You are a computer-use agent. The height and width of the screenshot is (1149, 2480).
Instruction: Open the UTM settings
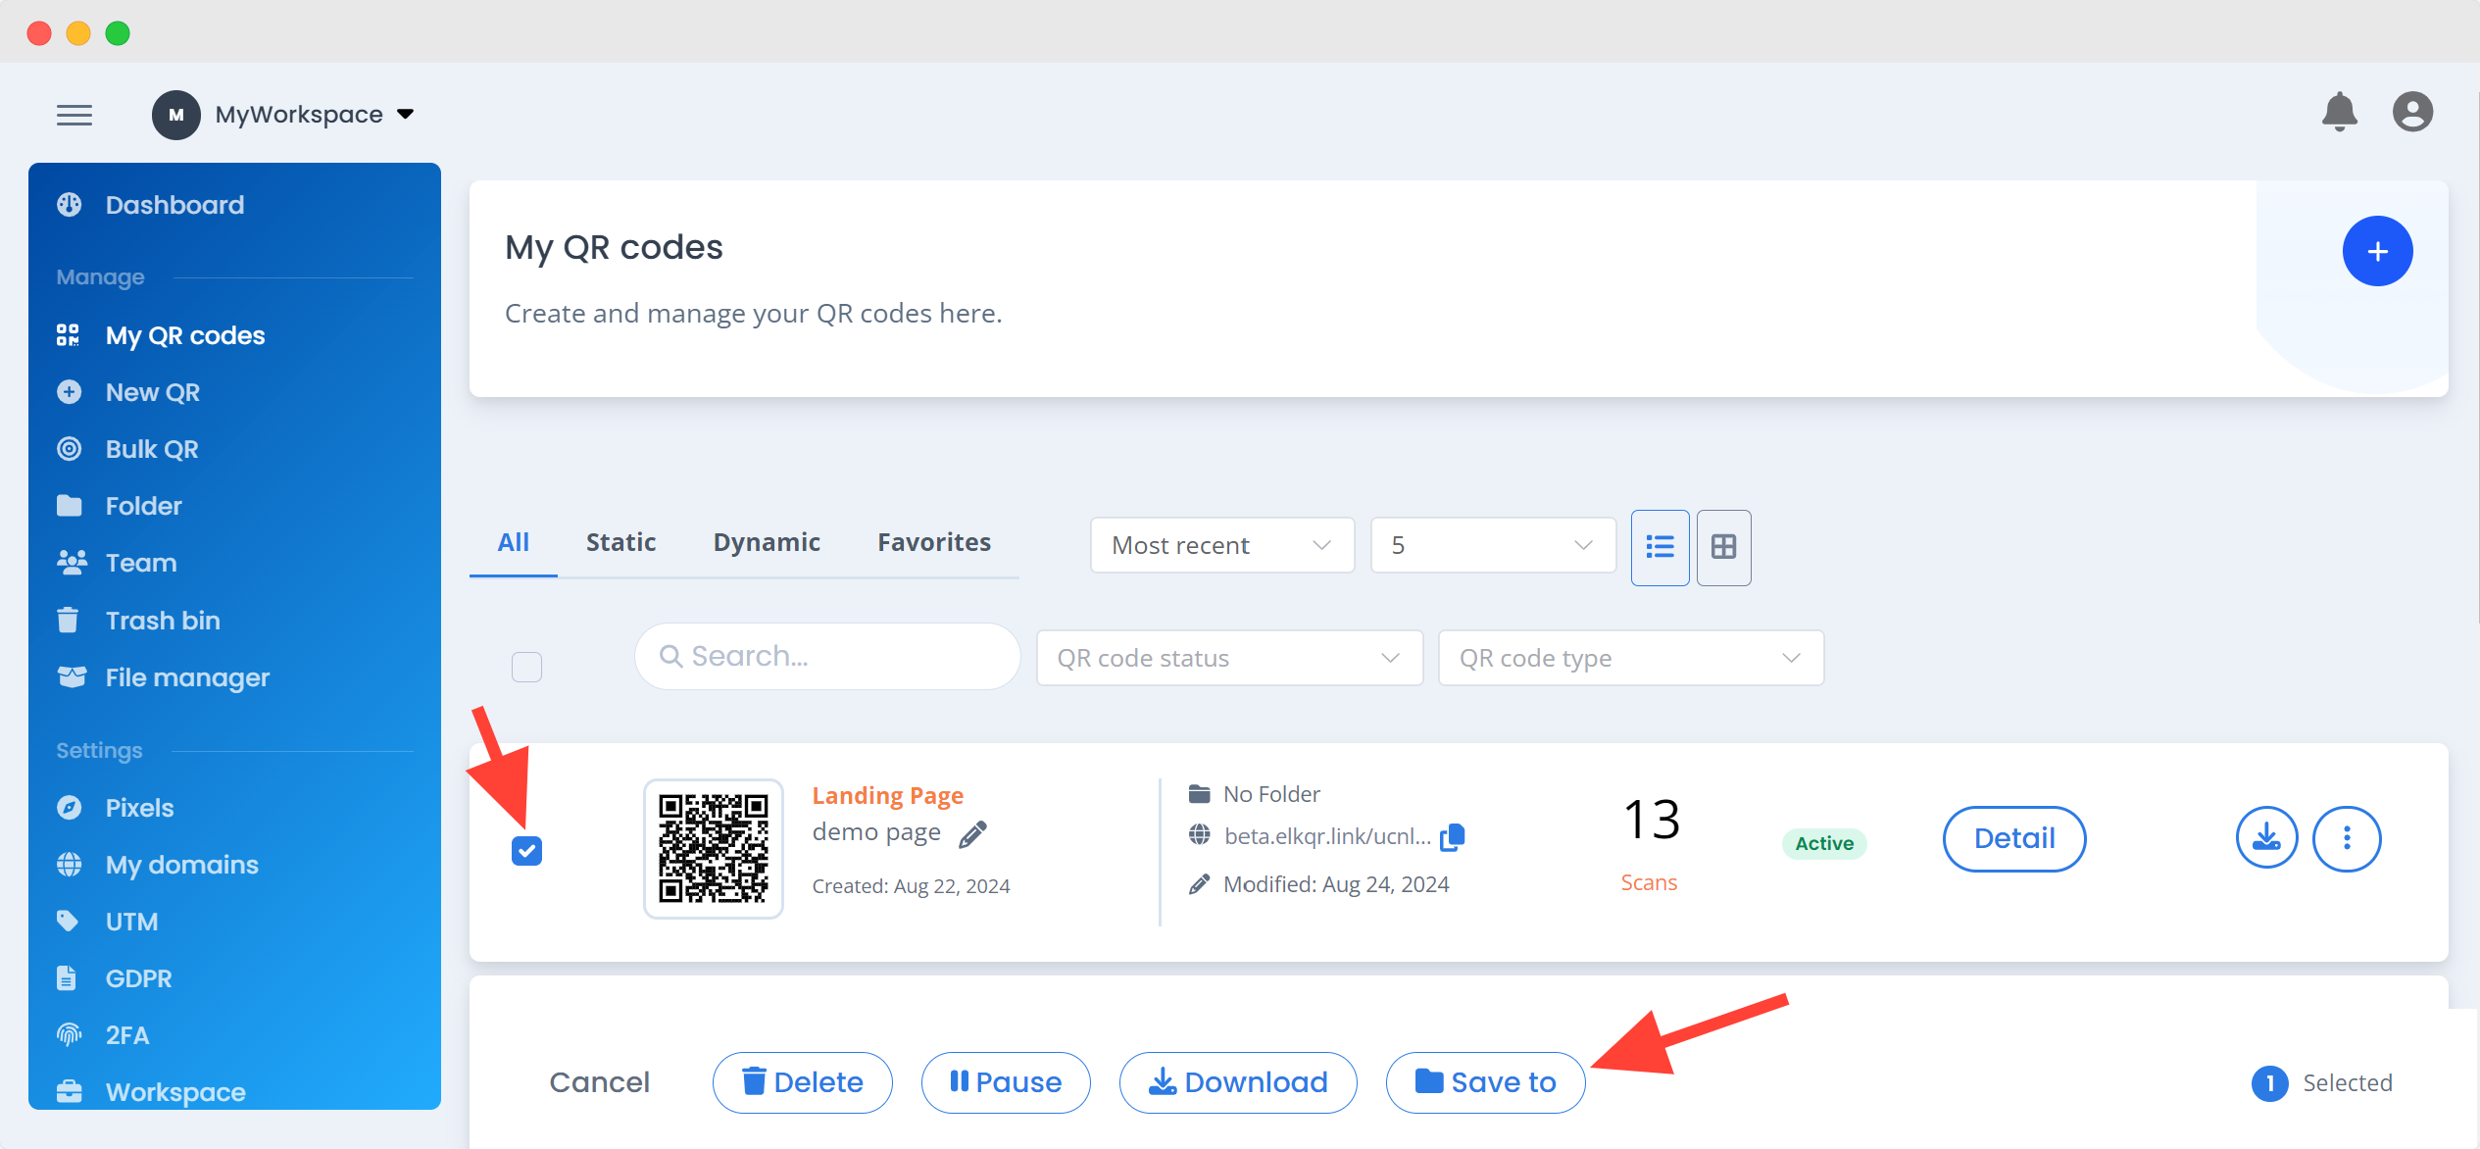[131, 921]
